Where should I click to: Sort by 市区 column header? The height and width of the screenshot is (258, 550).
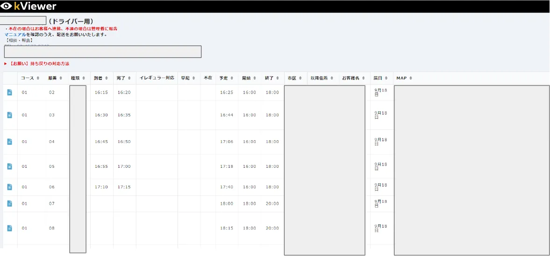pos(295,78)
